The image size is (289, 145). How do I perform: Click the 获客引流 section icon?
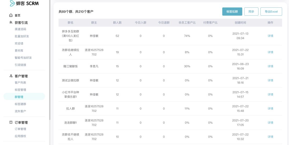coord(11,22)
